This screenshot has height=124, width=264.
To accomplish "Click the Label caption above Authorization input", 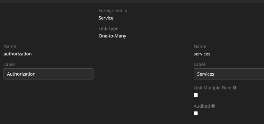I will (x=9, y=64).
